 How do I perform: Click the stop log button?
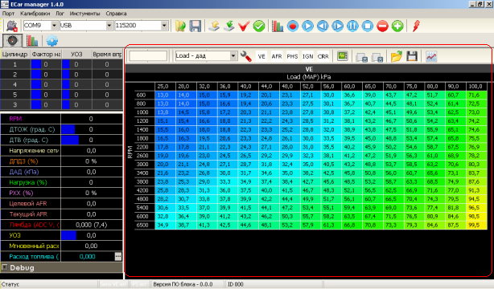pyautogui.click(x=368, y=26)
